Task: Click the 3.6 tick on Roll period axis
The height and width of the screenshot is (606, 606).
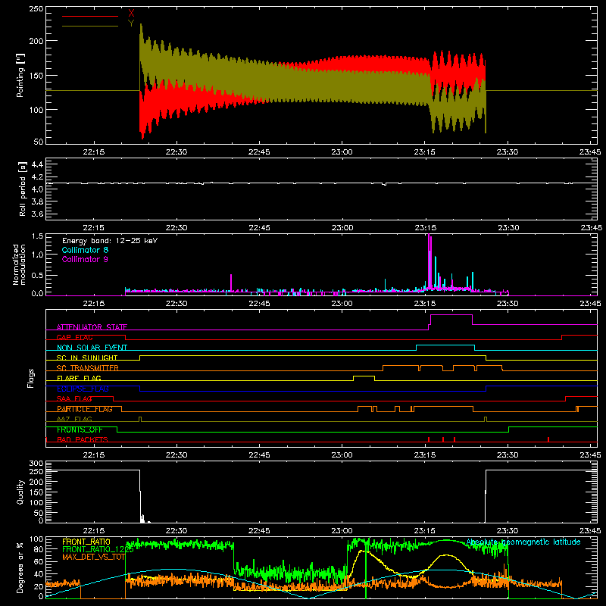Action: click(x=37, y=214)
